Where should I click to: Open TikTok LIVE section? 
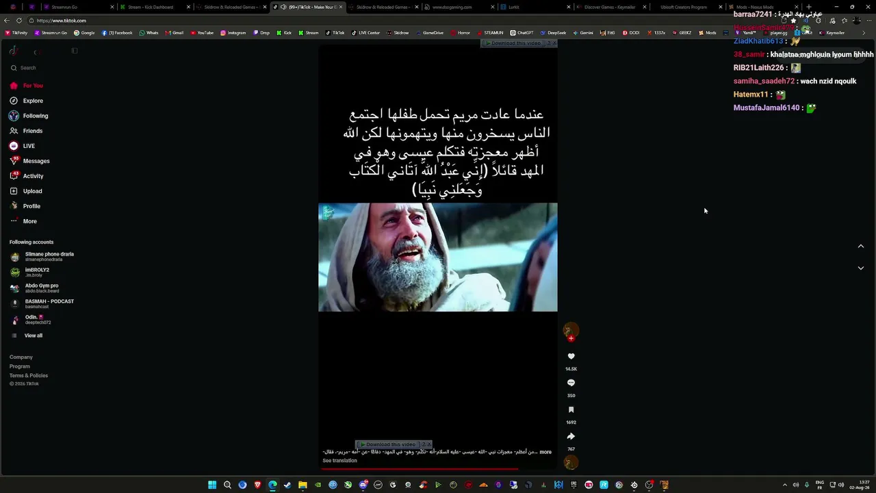[22, 146]
